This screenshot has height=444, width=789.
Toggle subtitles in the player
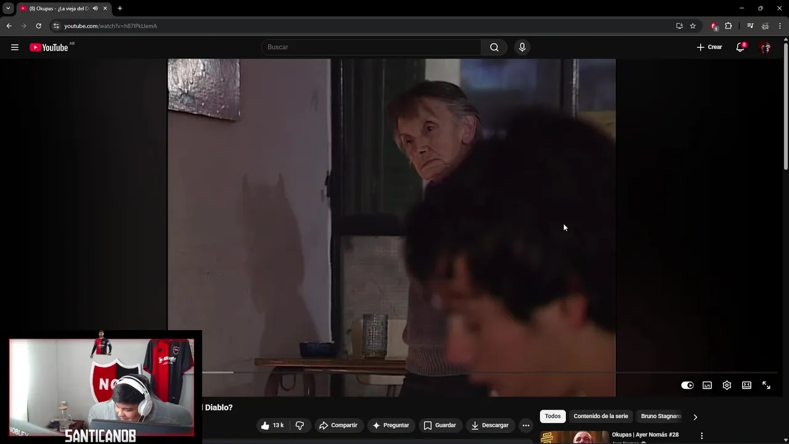[x=707, y=385]
